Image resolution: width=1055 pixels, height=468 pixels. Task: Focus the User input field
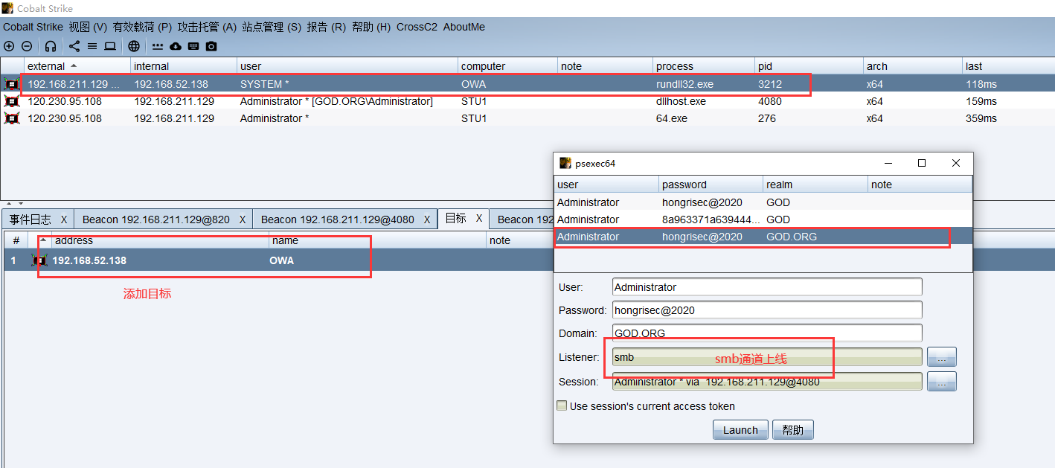point(767,287)
